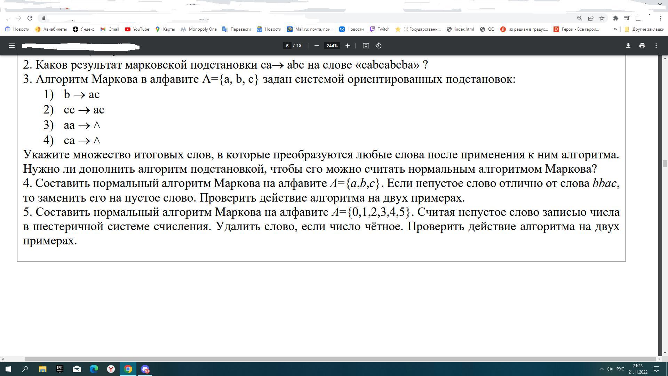Open the PDF viewer more actions menu
668x376 pixels.
coord(656,46)
